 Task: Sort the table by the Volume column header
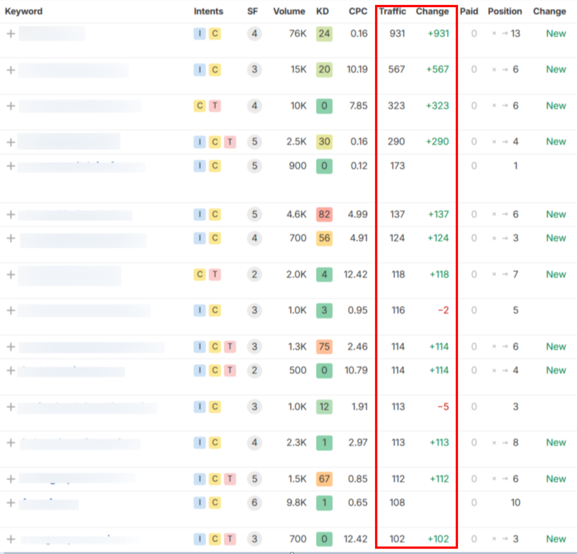tap(289, 11)
